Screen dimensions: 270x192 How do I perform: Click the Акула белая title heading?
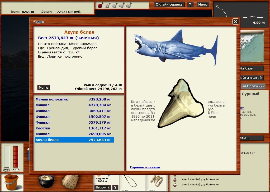pos(79,32)
